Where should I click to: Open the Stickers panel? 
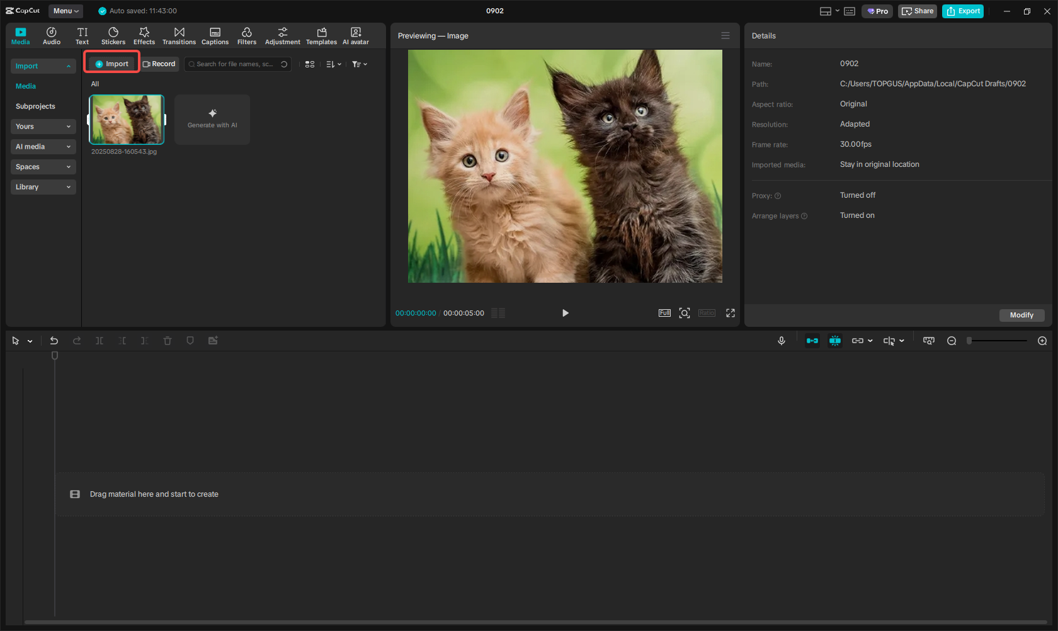[x=113, y=35]
